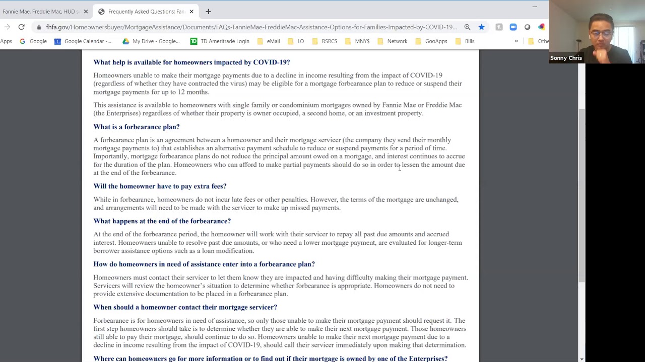Expand the GooApps bookmarks folder
Image resolution: width=645 pixels, height=362 pixels.
(431, 41)
